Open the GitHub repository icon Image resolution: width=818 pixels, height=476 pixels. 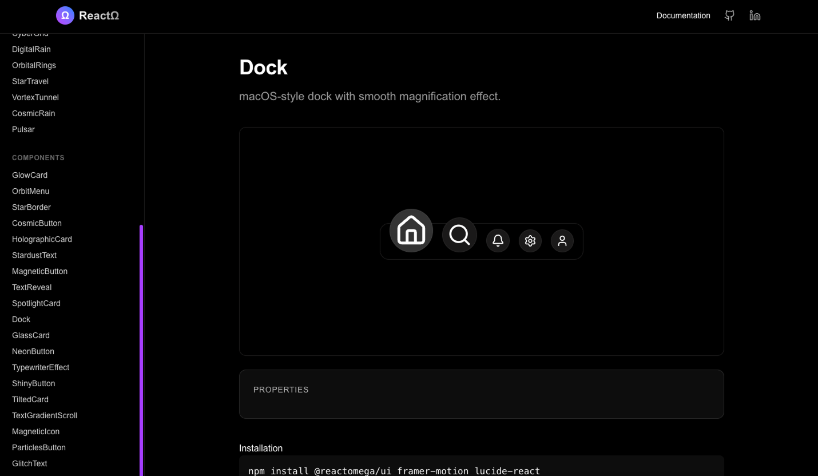click(729, 15)
